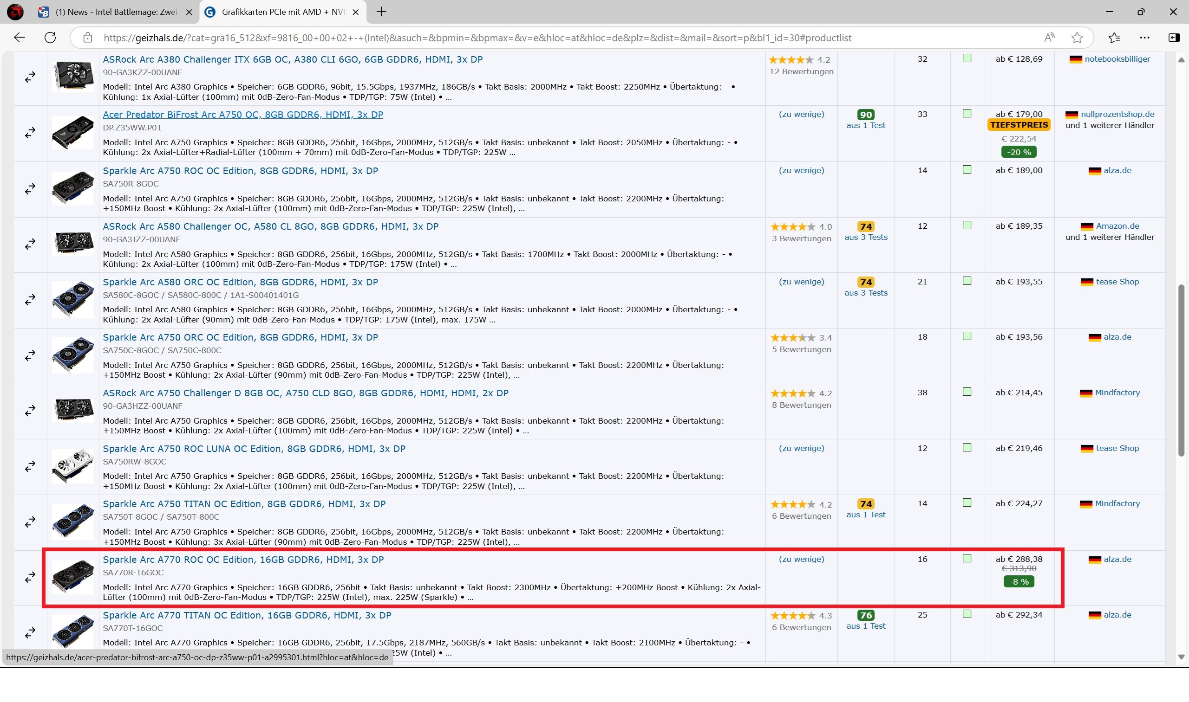Viewport: 1189px width, 702px height.
Task: Check the box for Acer Predator BiFrost A750
Action: [x=967, y=114]
